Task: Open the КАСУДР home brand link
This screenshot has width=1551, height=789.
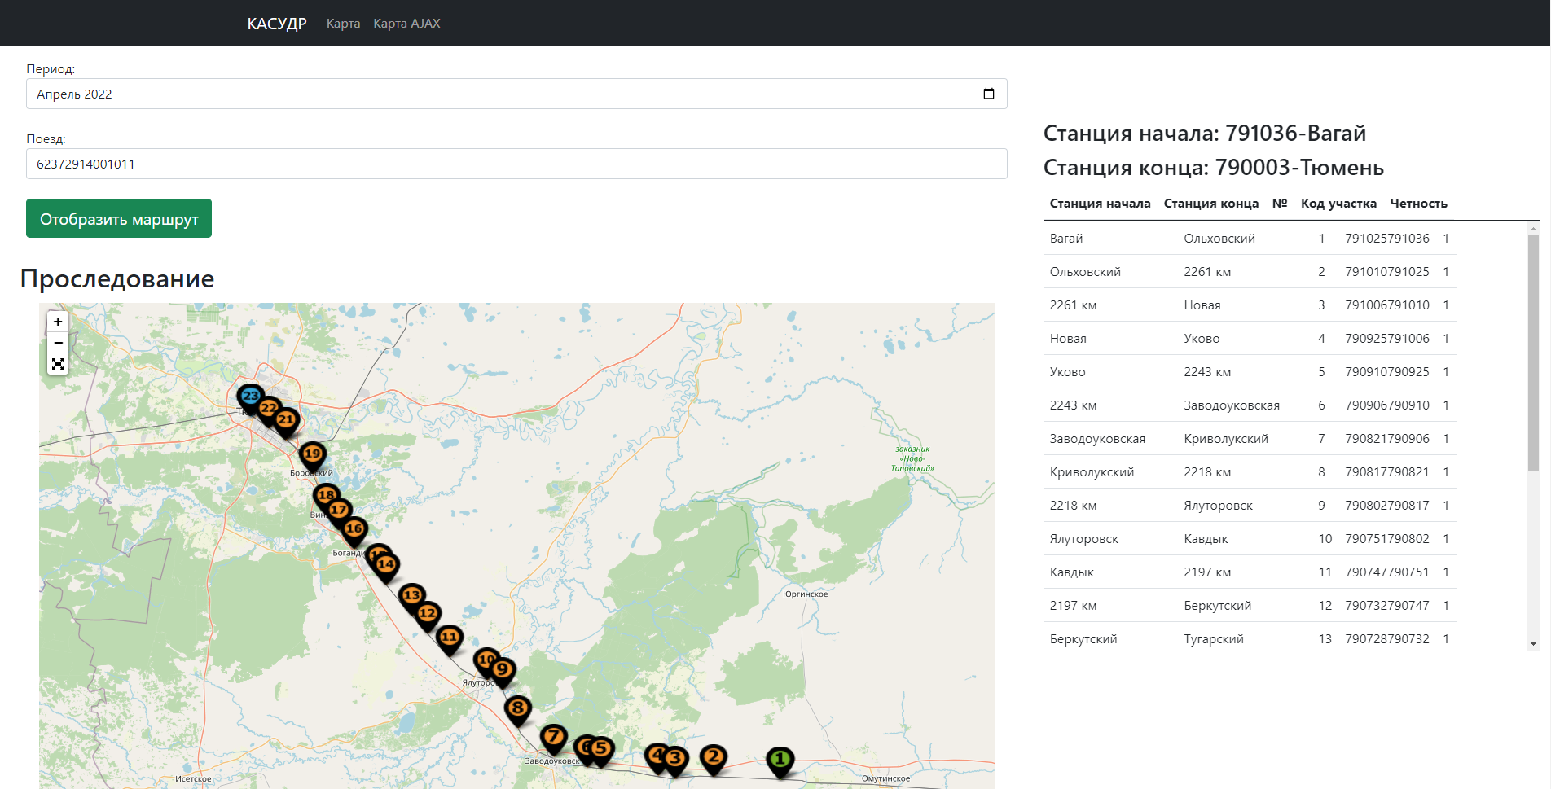Action: click(x=277, y=24)
